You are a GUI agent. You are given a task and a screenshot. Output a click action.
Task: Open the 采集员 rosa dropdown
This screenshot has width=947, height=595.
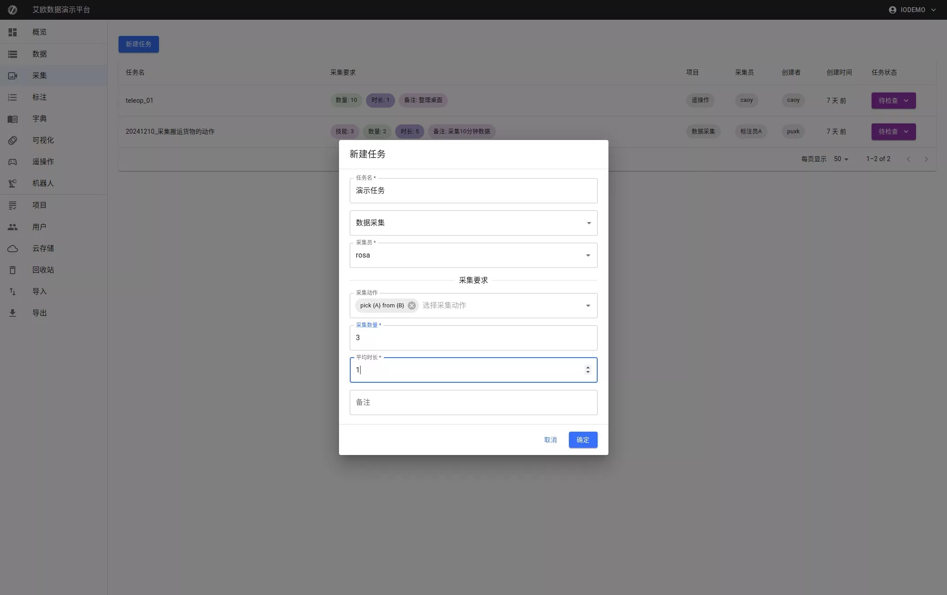pyautogui.click(x=588, y=255)
